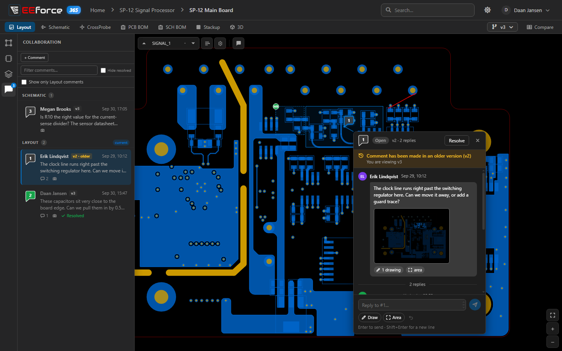The image size is (562, 351).
Task: Open the comment's board screenshot thumbnail
Action: [412, 236]
